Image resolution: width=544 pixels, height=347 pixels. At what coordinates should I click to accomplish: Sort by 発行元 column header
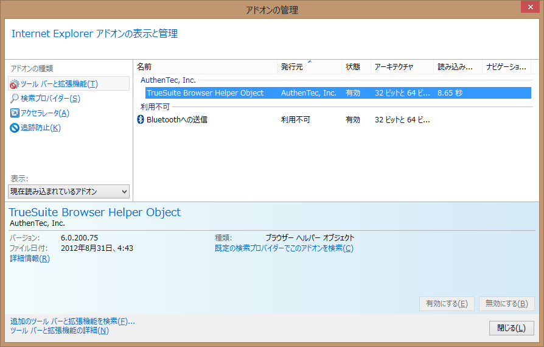tap(310, 66)
